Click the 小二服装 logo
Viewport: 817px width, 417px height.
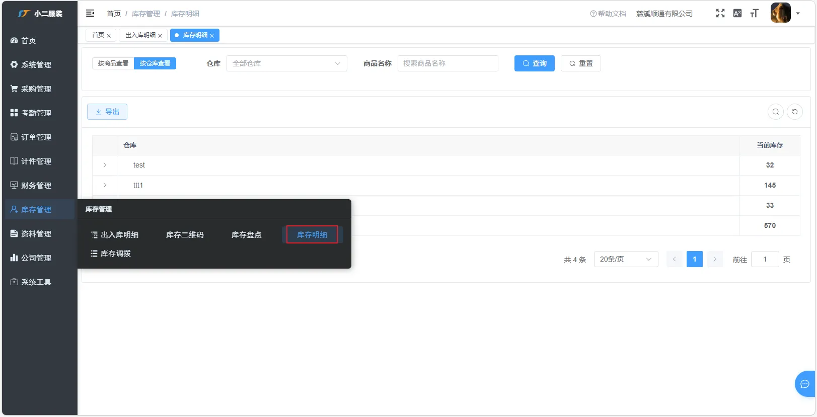pyautogui.click(x=40, y=14)
